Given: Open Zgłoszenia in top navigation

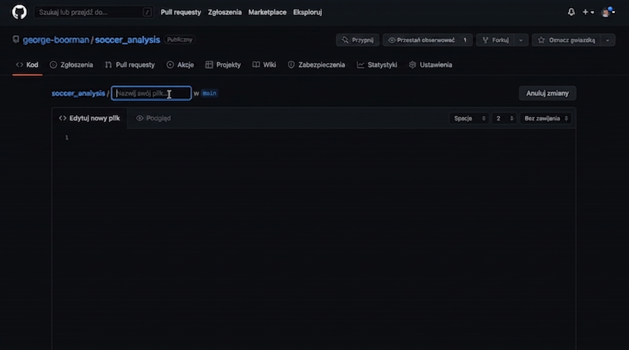Looking at the screenshot, I should pyautogui.click(x=225, y=12).
